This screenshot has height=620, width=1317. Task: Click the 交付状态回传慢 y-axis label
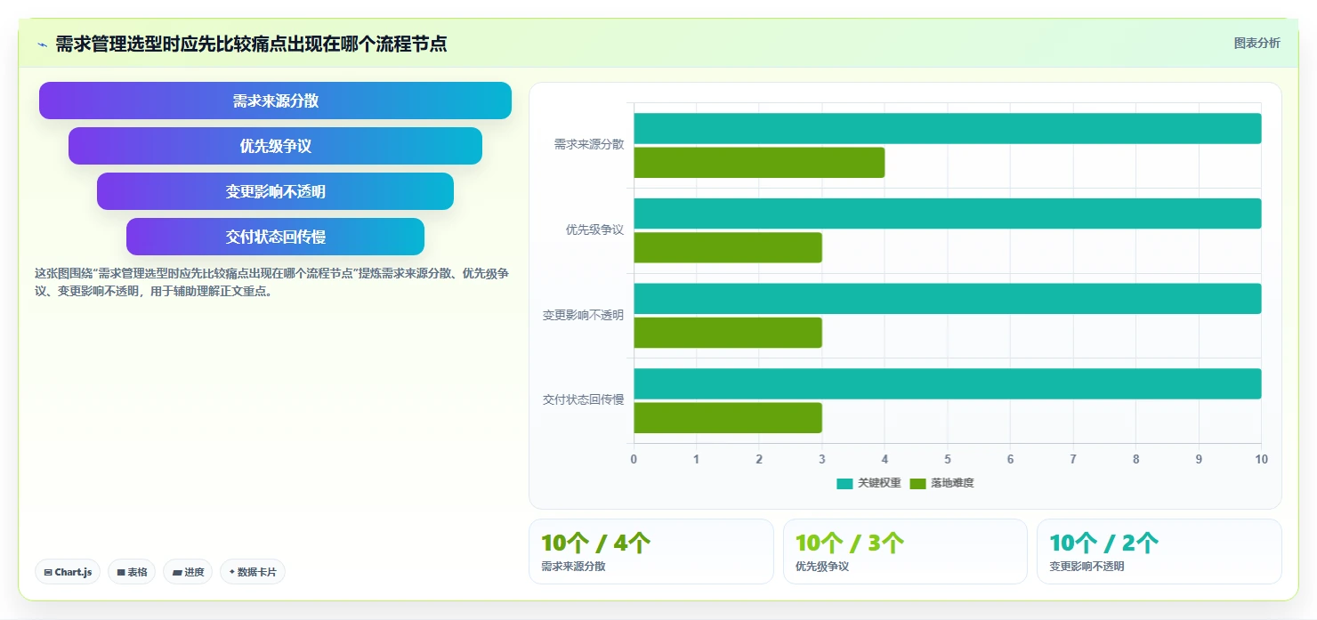pyautogui.click(x=583, y=399)
